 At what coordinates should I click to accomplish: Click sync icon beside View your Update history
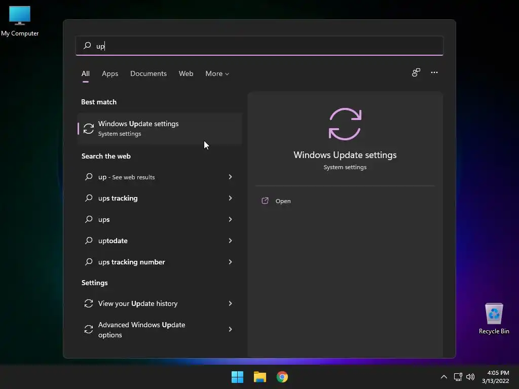click(x=88, y=303)
